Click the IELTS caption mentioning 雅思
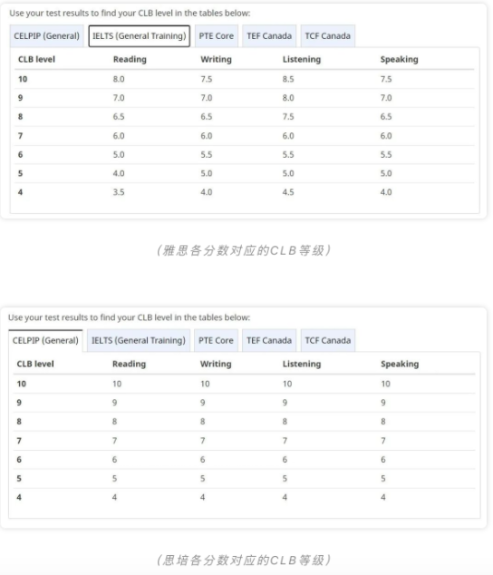This screenshot has width=493, height=575. pyautogui.click(x=244, y=250)
